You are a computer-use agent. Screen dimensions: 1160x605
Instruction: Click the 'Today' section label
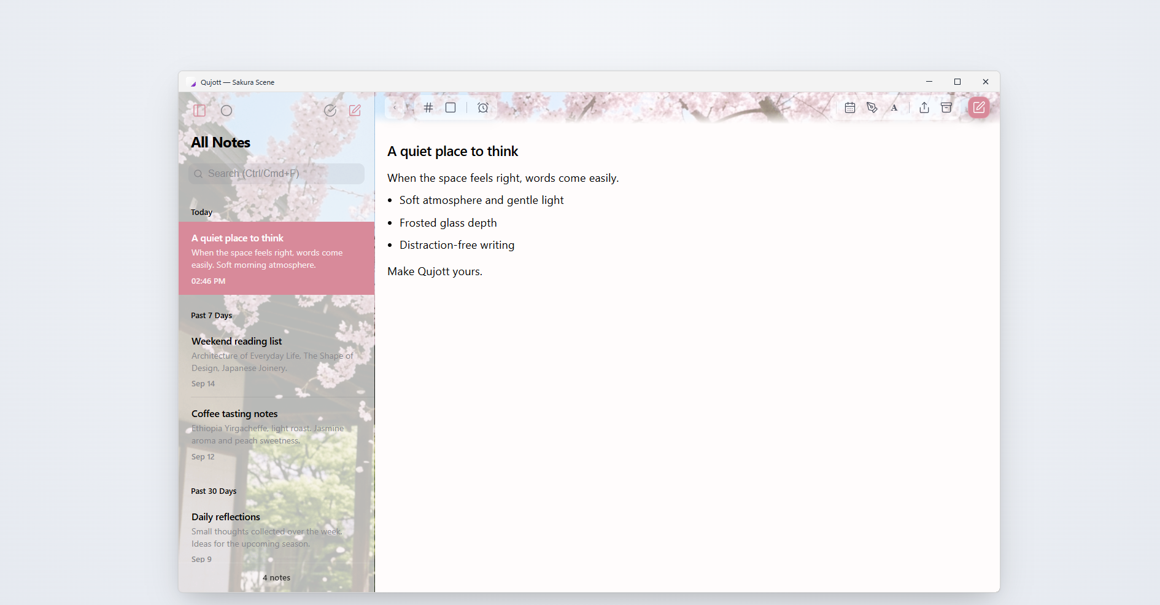click(201, 213)
